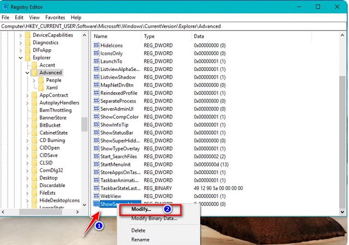Click the ShowInfoTip value icon

click(96, 125)
